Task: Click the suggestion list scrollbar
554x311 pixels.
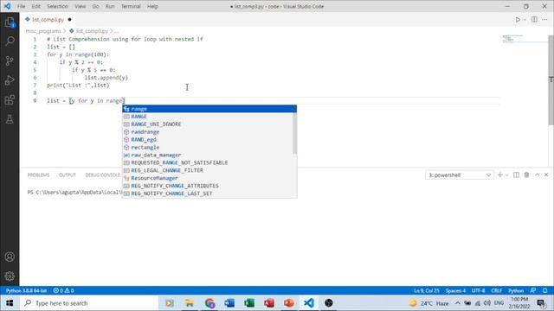Action: [x=294, y=133]
